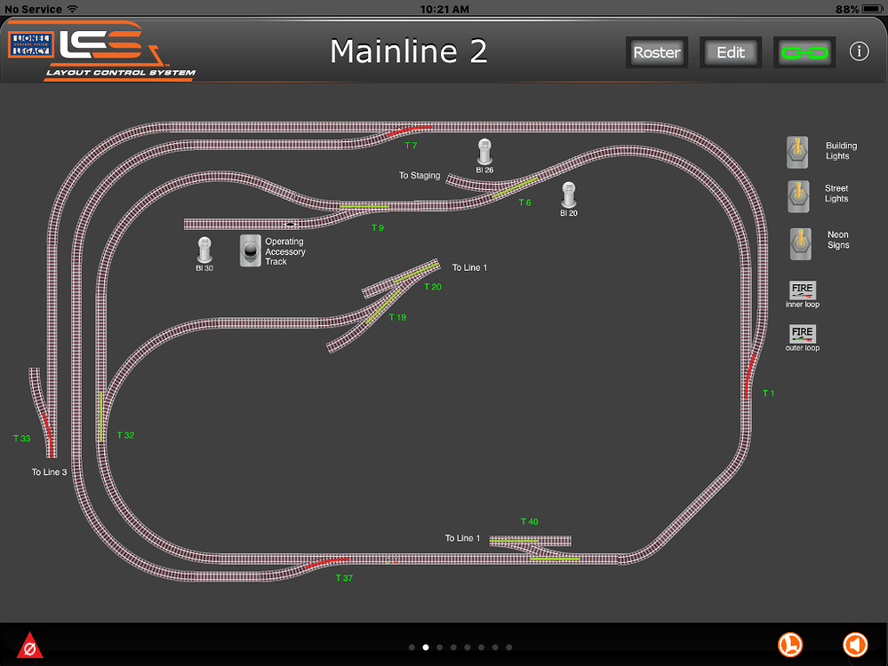
Task: Open the Roster list
Action: [x=657, y=52]
